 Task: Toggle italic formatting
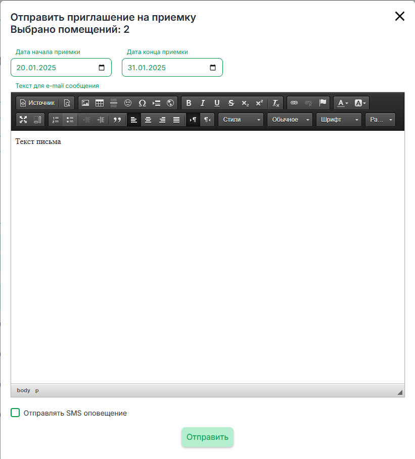pos(203,103)
